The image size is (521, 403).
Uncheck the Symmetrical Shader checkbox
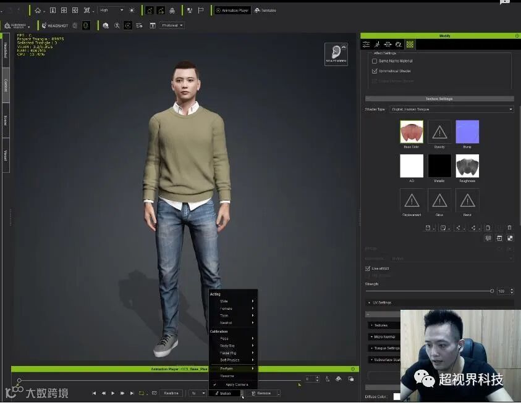pos(375,71)
